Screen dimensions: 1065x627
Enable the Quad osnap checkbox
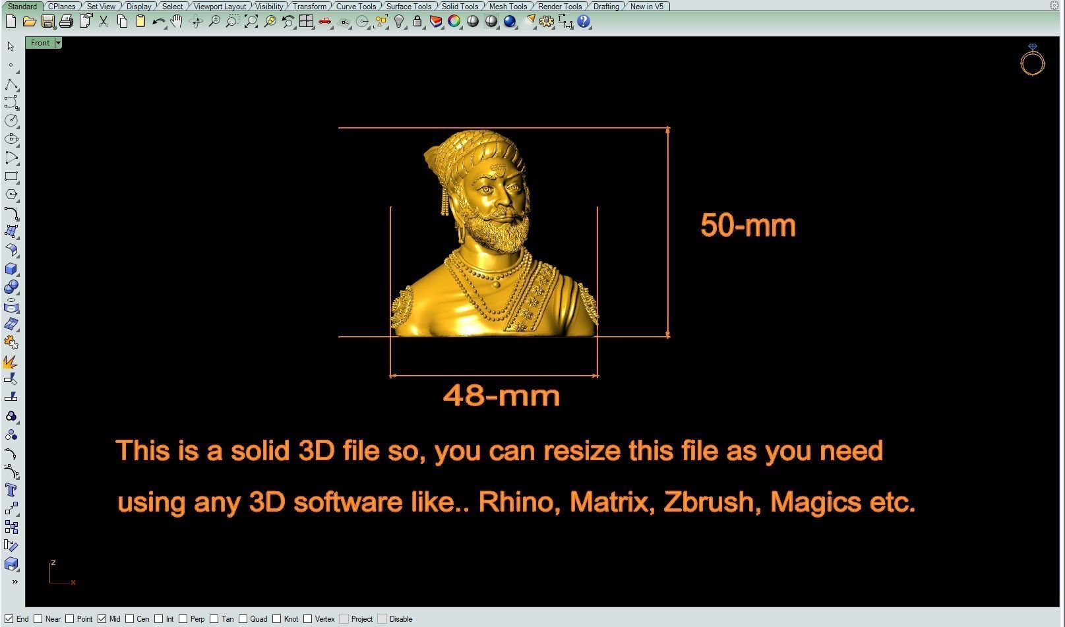point(243,618)
